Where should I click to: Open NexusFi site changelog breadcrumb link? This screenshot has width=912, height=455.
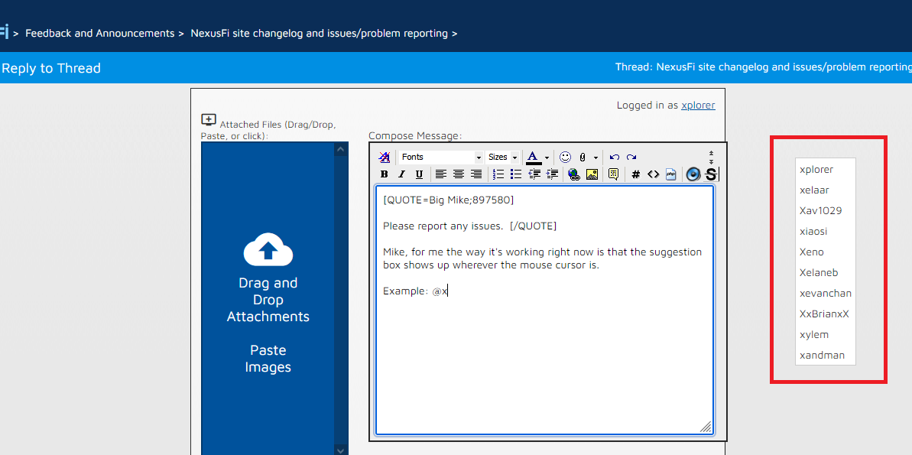[320, 33]
